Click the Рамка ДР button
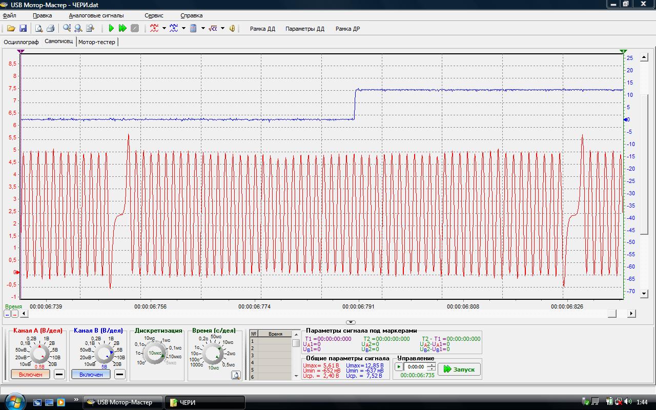 [x=347, y=29]
